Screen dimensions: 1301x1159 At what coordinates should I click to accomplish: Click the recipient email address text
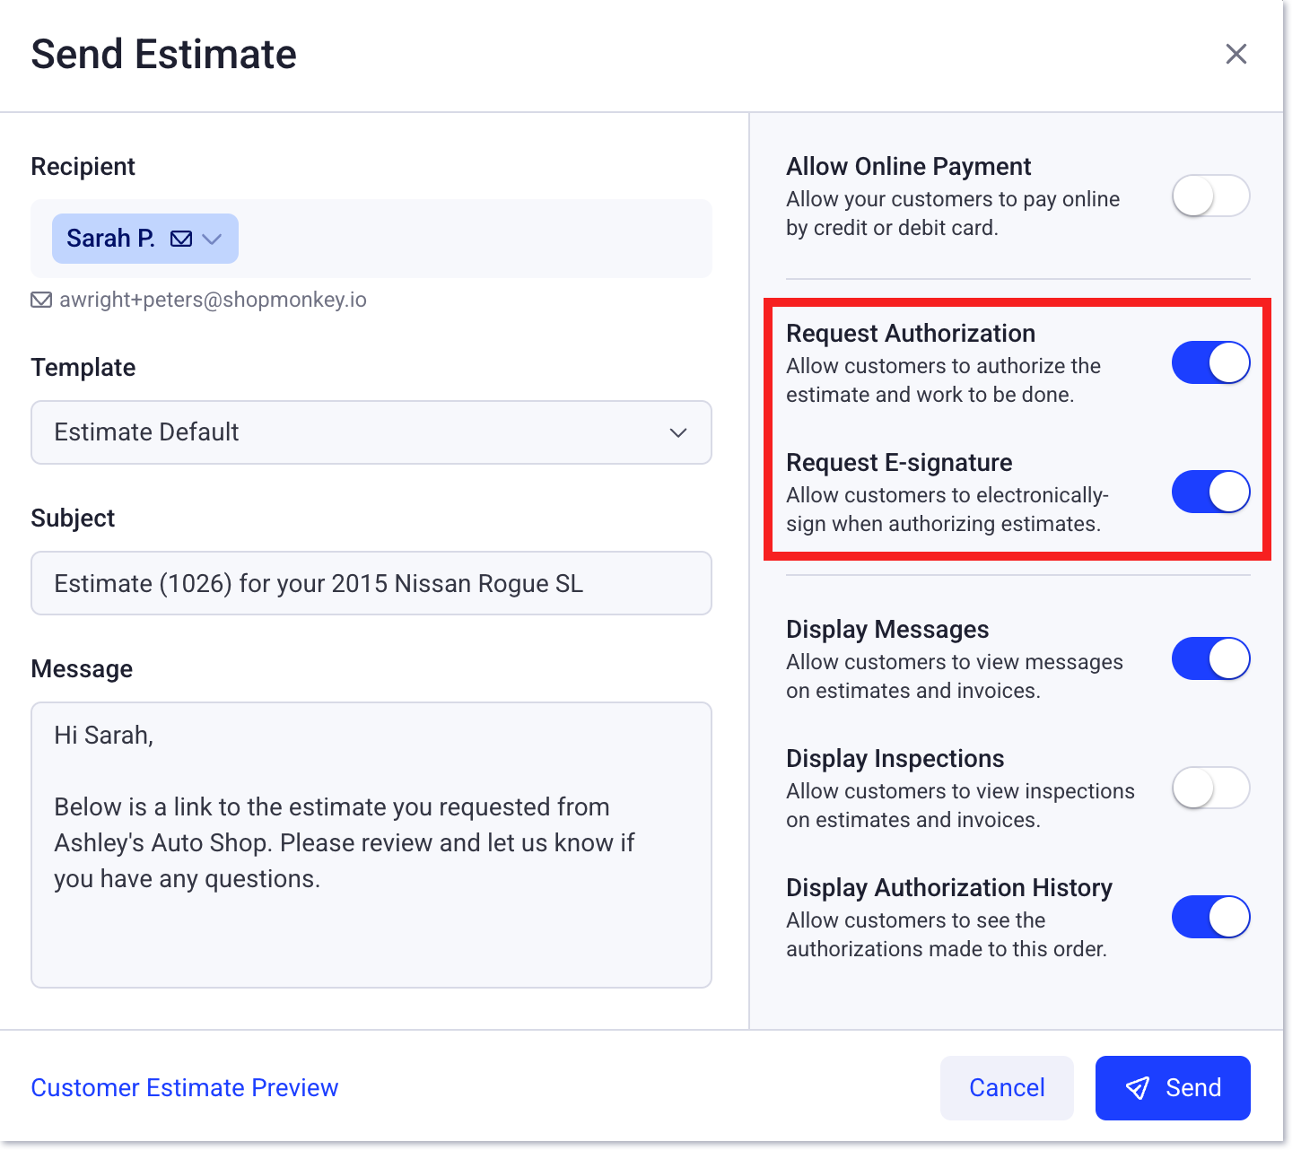pos(213,300)
